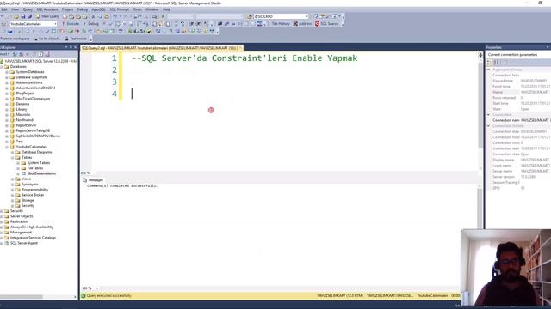Image resolution: width=551 pixels, height=309 pixels.
Task: Toggle Results to Grid output mode
Action: point(161,24)
